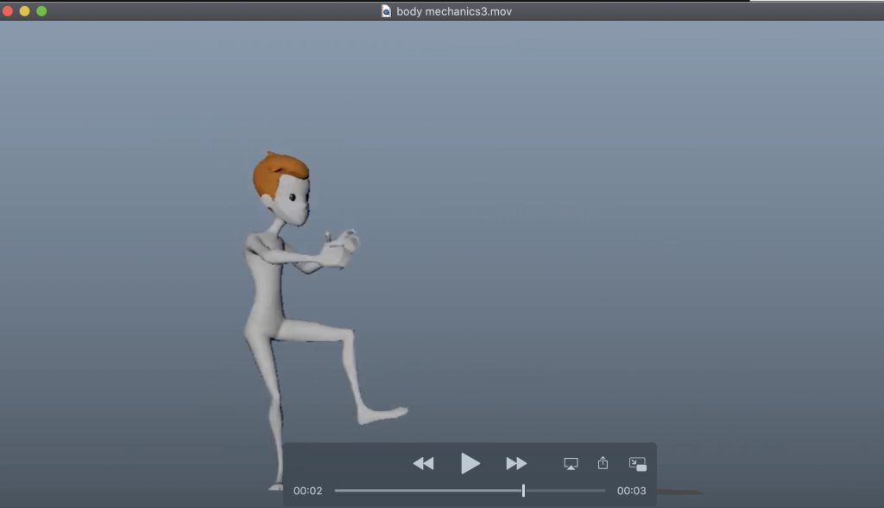Click the elapsed time label 00:02
The width and height of the screenshot is (884, 508).
[x=308, y=491]
